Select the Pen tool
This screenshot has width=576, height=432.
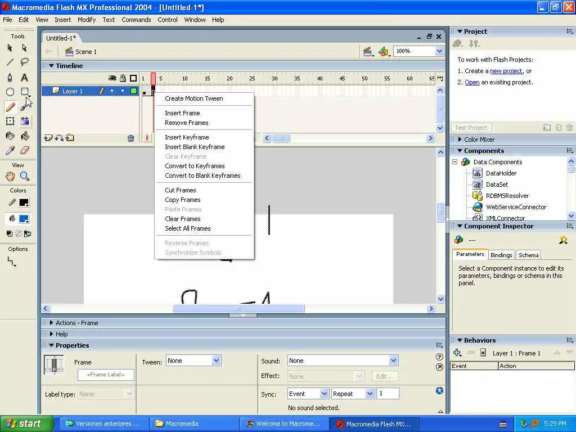[10, 77]
